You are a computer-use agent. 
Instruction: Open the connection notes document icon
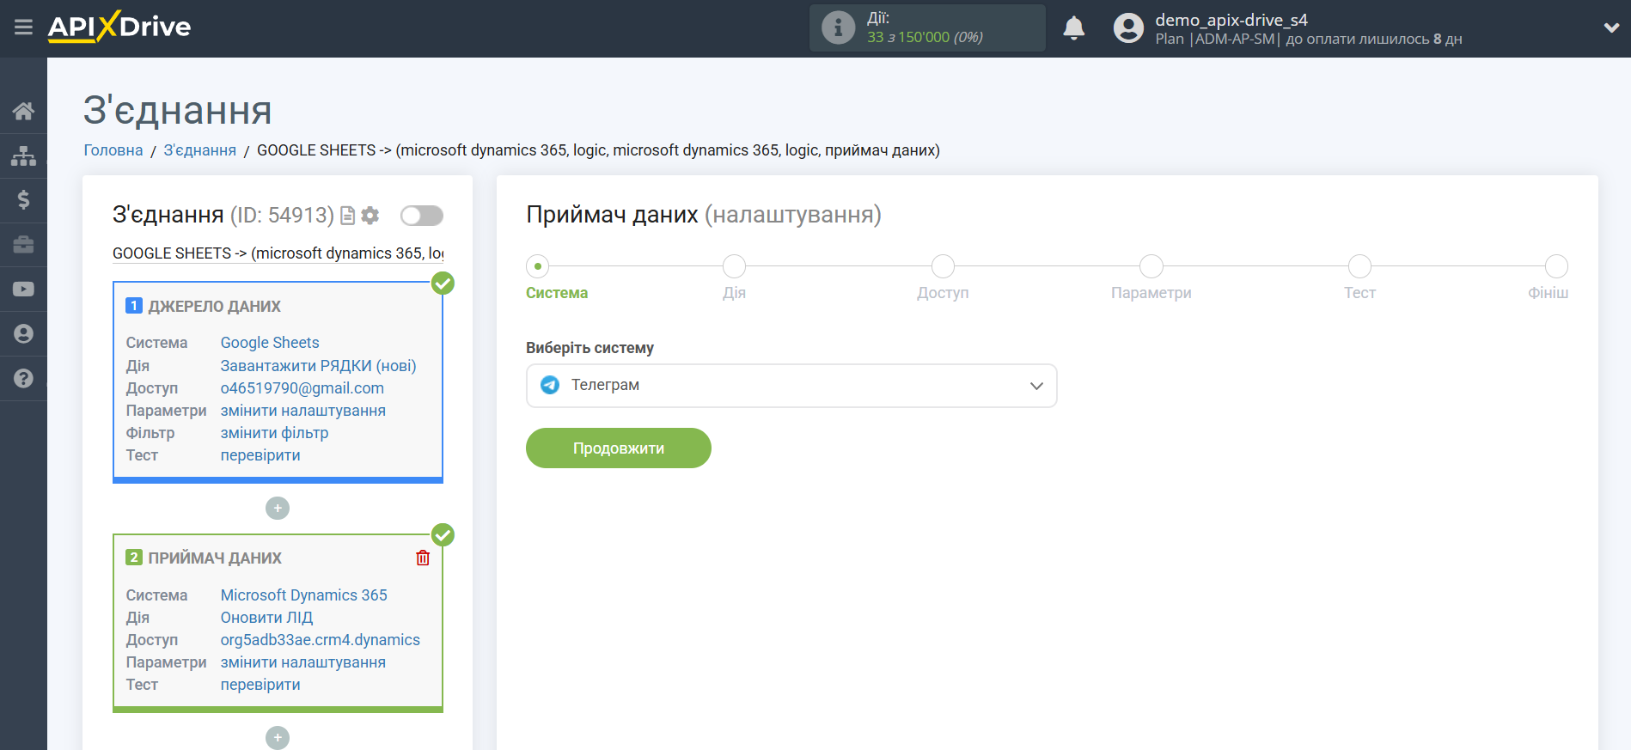347,216
